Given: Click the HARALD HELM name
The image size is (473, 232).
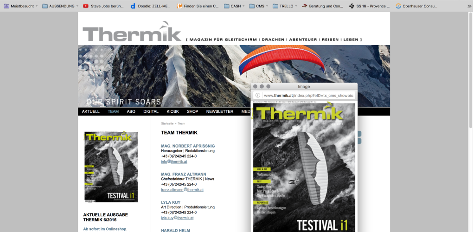Looking at the screenshot, I should pyautogui.click(x=176, y=230).
